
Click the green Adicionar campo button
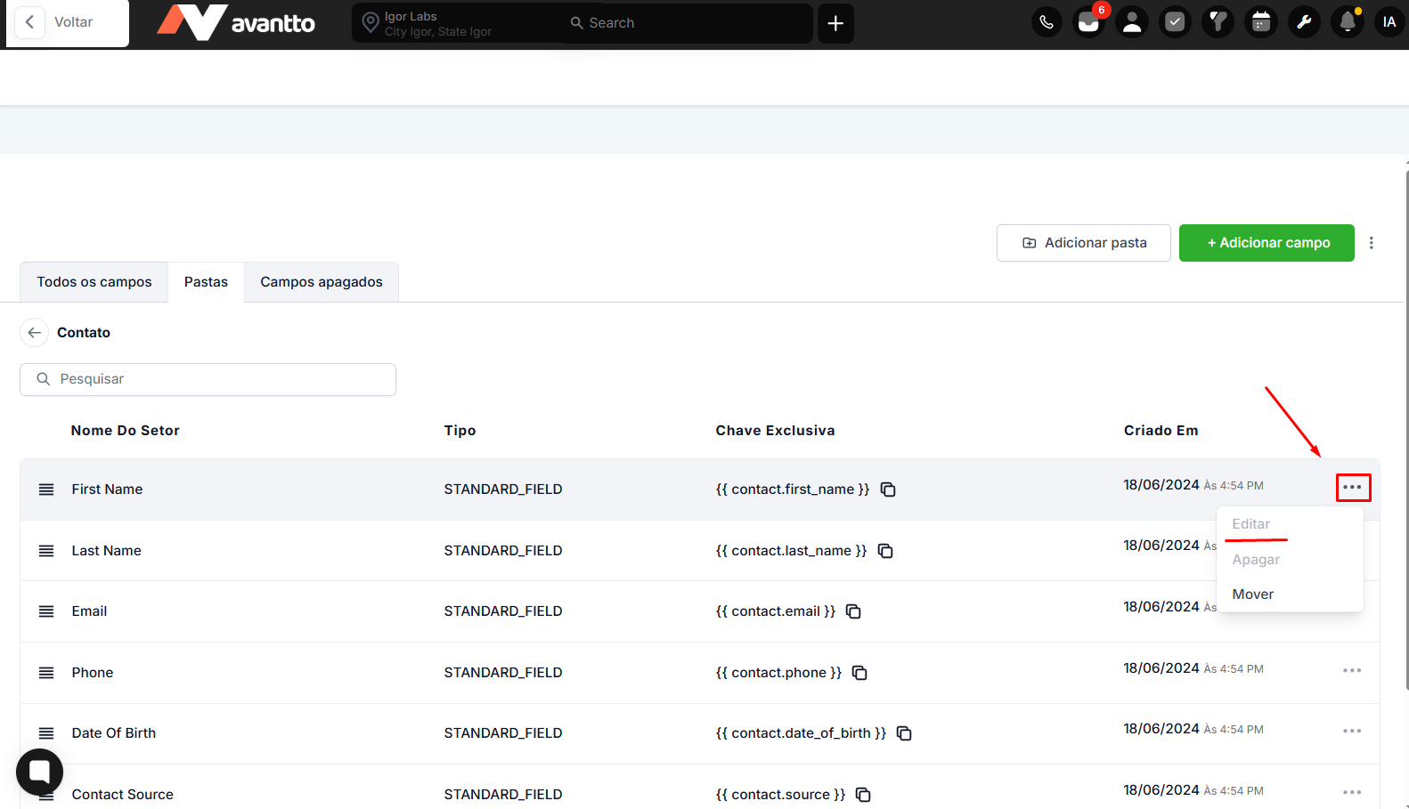click(x=1266, y=243)
